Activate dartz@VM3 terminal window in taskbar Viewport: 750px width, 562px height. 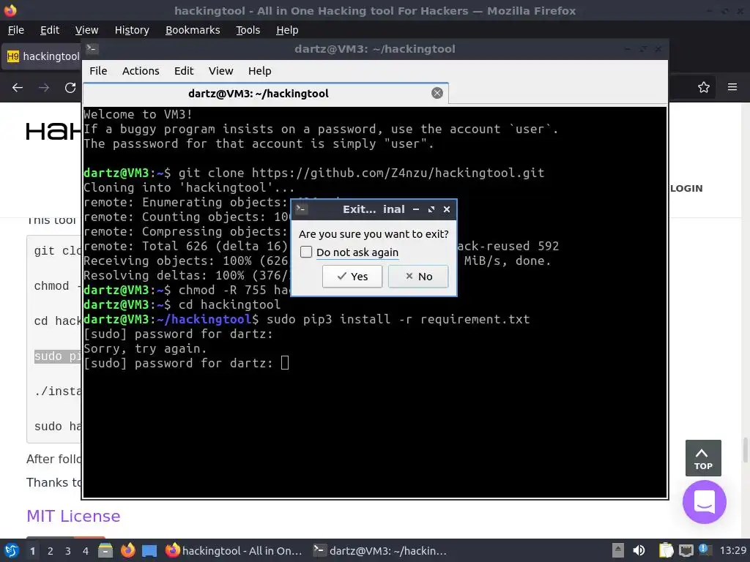380,551
